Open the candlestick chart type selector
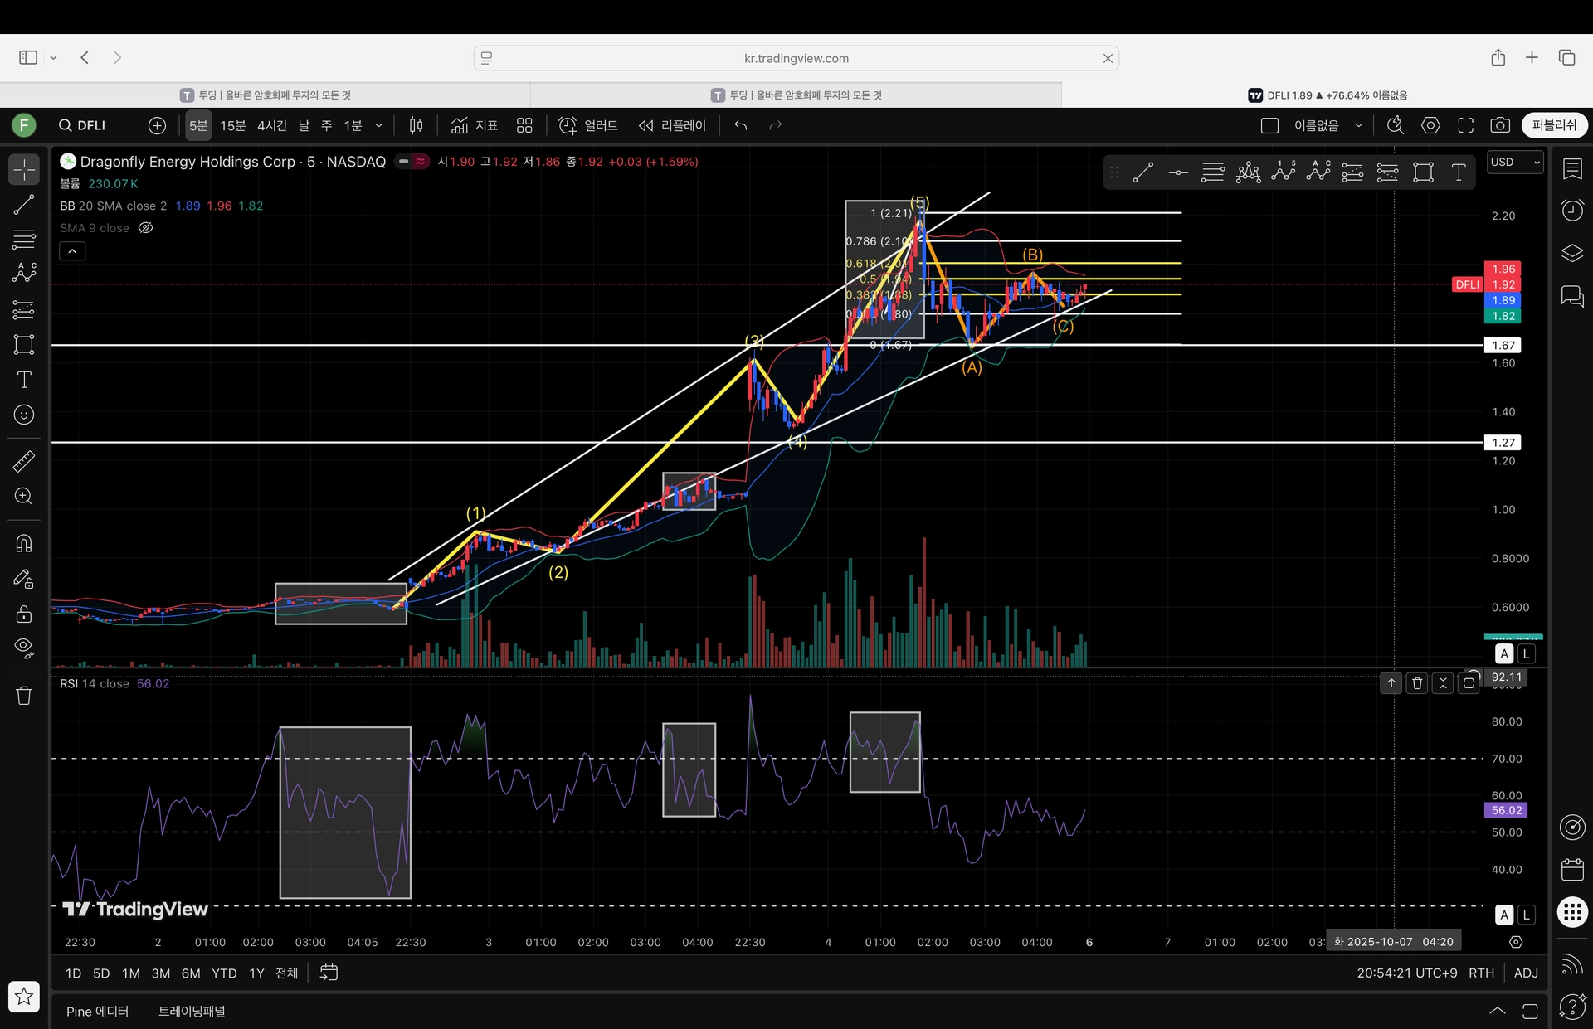The image size is (1593, 1029). point(416,125)
